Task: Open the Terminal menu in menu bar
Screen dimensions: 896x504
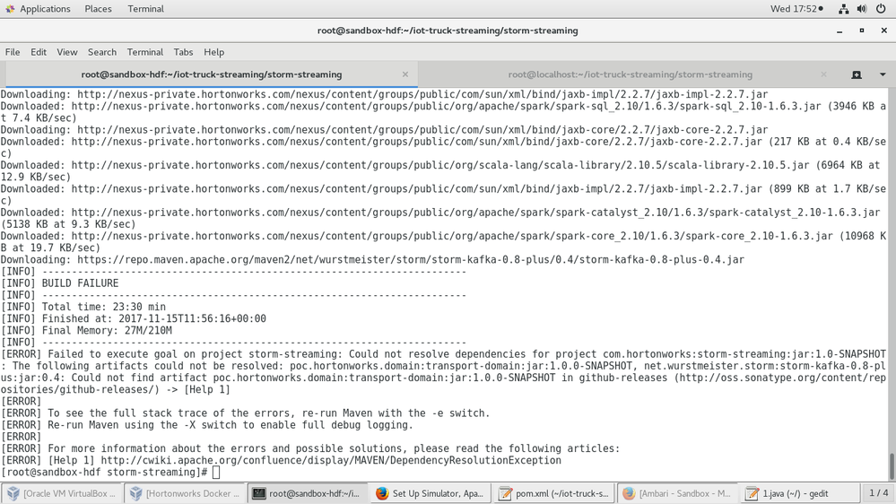Action: pyautogui.click(x=145, y=52)
